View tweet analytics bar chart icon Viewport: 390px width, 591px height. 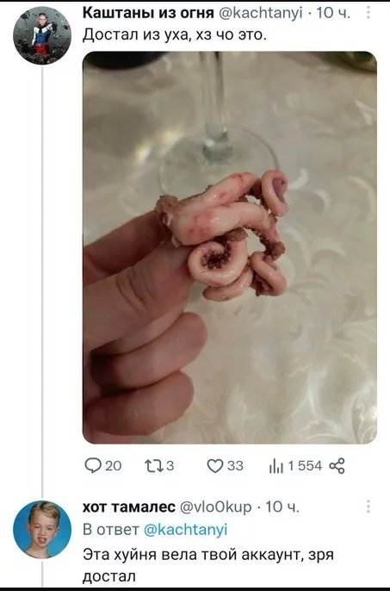click(x=276, y=467)
